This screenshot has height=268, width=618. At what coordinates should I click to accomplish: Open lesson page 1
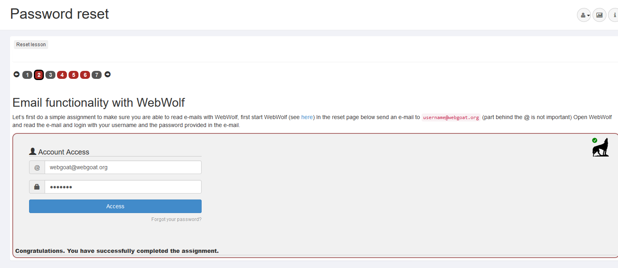pyautogui.click(x=27, y=75)
